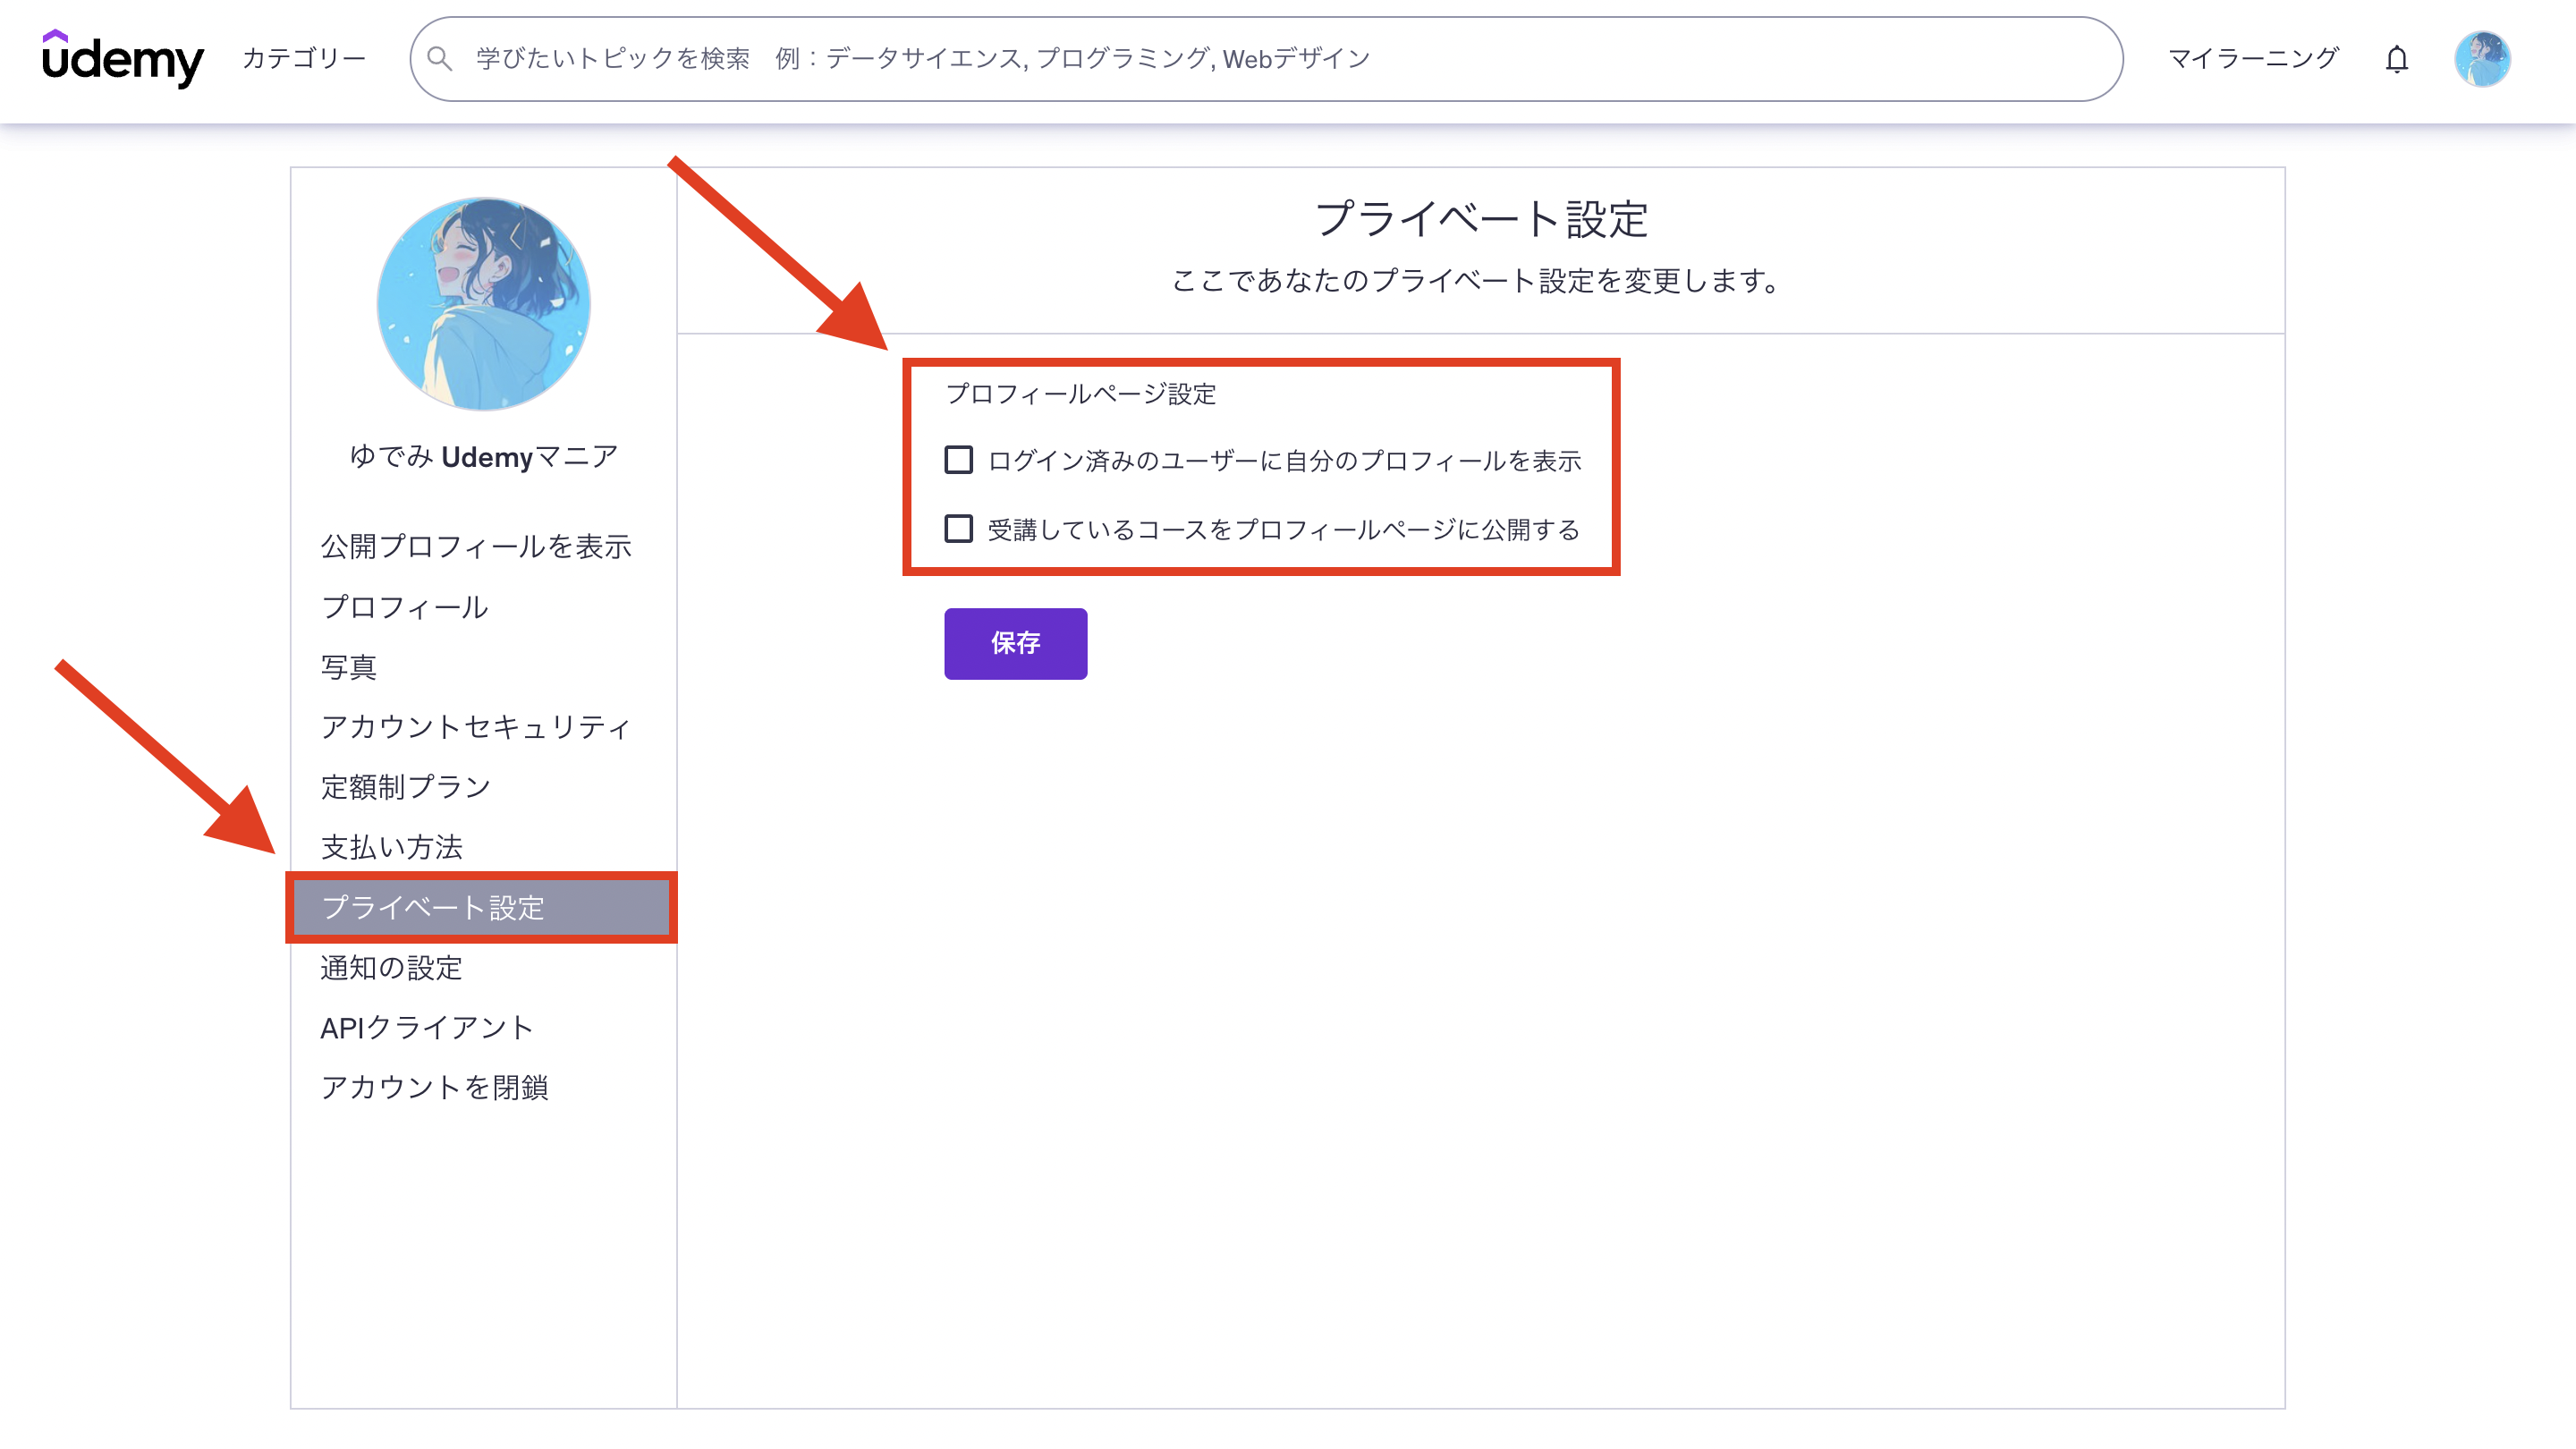Click the 保存 button
The height and width of the screenshot is (1449, 2576).
(x=1015, y=643)
